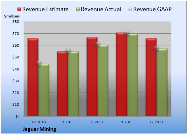Click the $80 axis value

pos(16,22)
